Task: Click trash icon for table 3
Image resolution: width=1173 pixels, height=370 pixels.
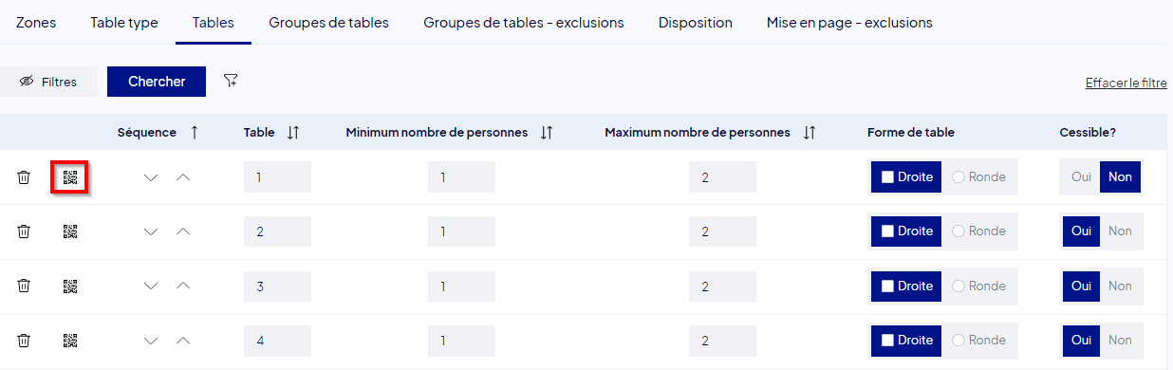Action: (x=25, y=286)
